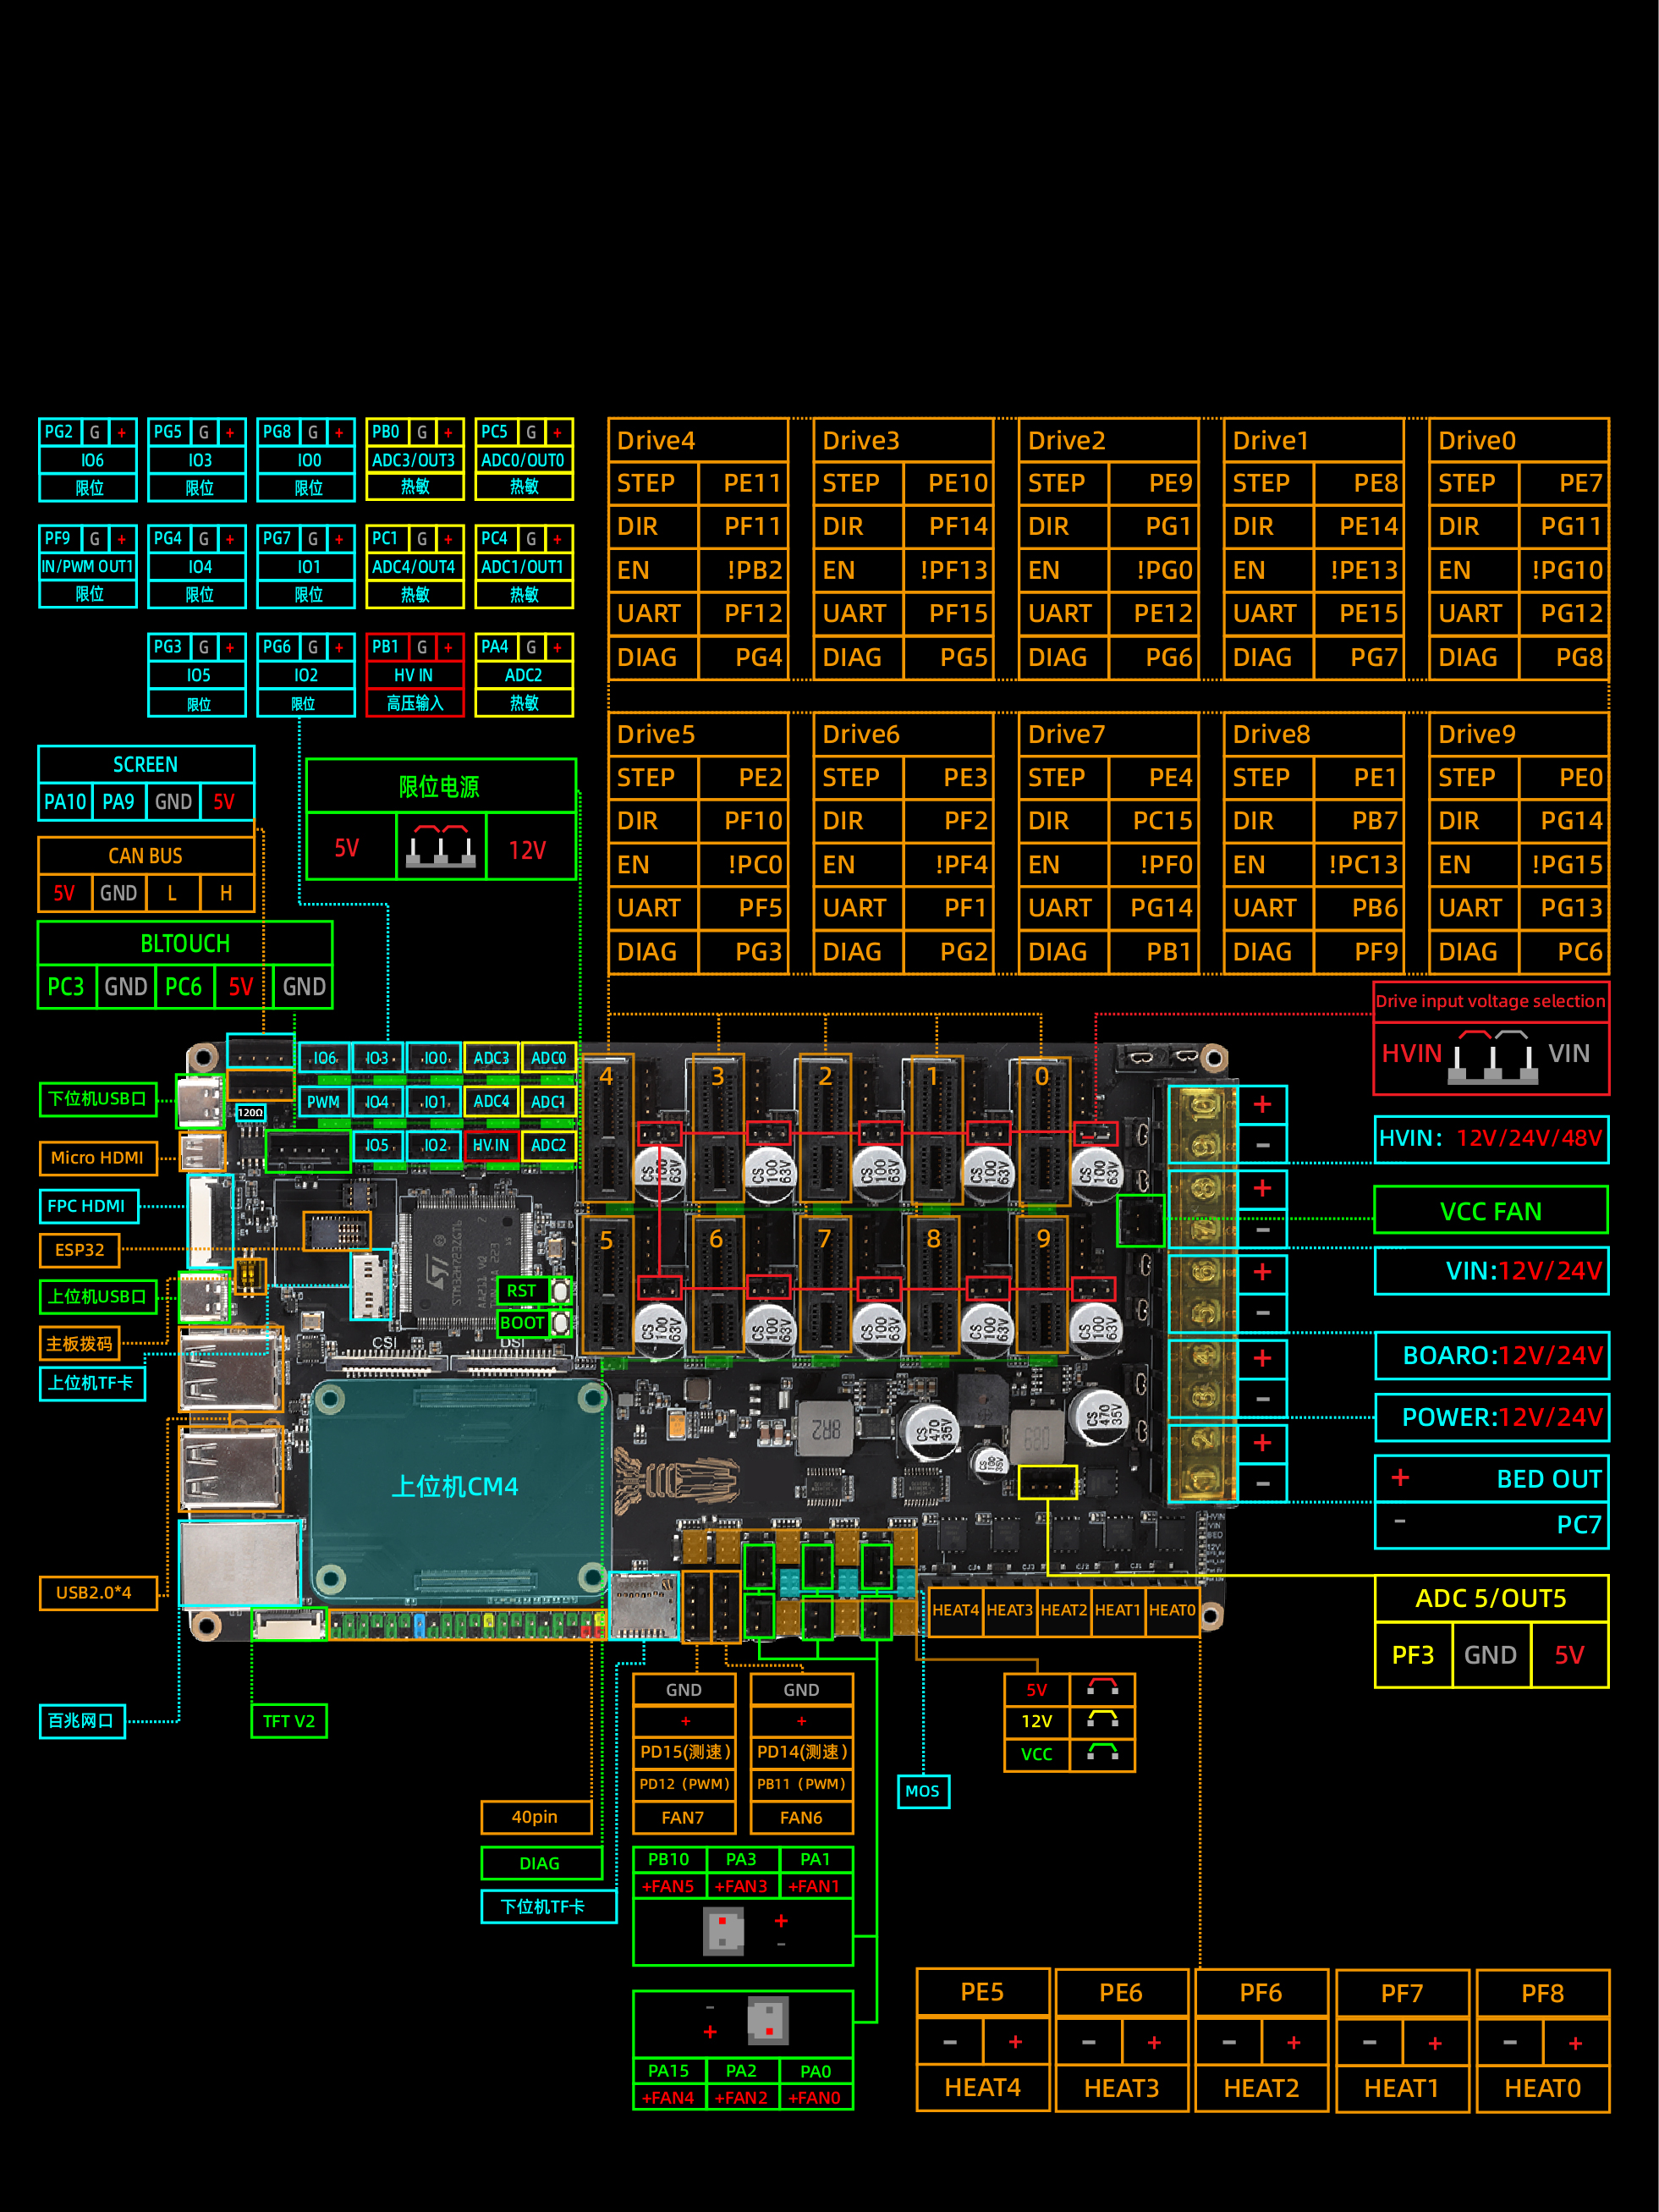
Task: Click the CAN BUS header label
Action: [x=146, y=856]
